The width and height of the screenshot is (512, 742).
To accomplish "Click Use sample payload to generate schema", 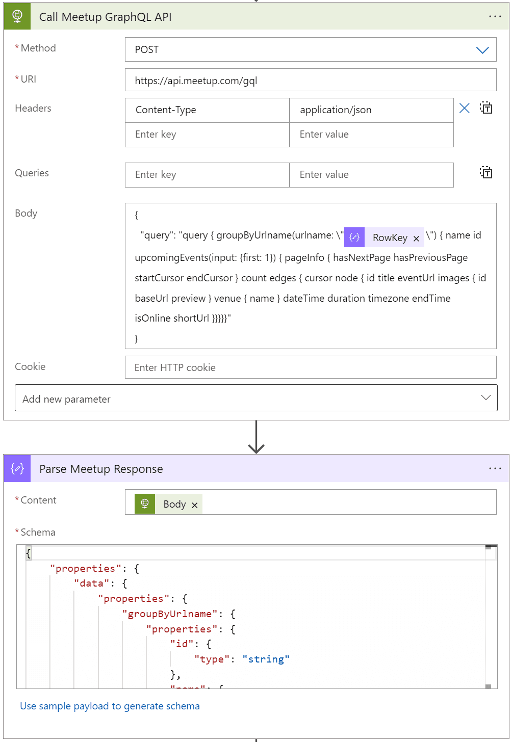I will point(110,706).
